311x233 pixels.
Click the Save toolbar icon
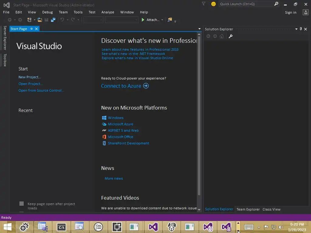(x=46, y=20)
